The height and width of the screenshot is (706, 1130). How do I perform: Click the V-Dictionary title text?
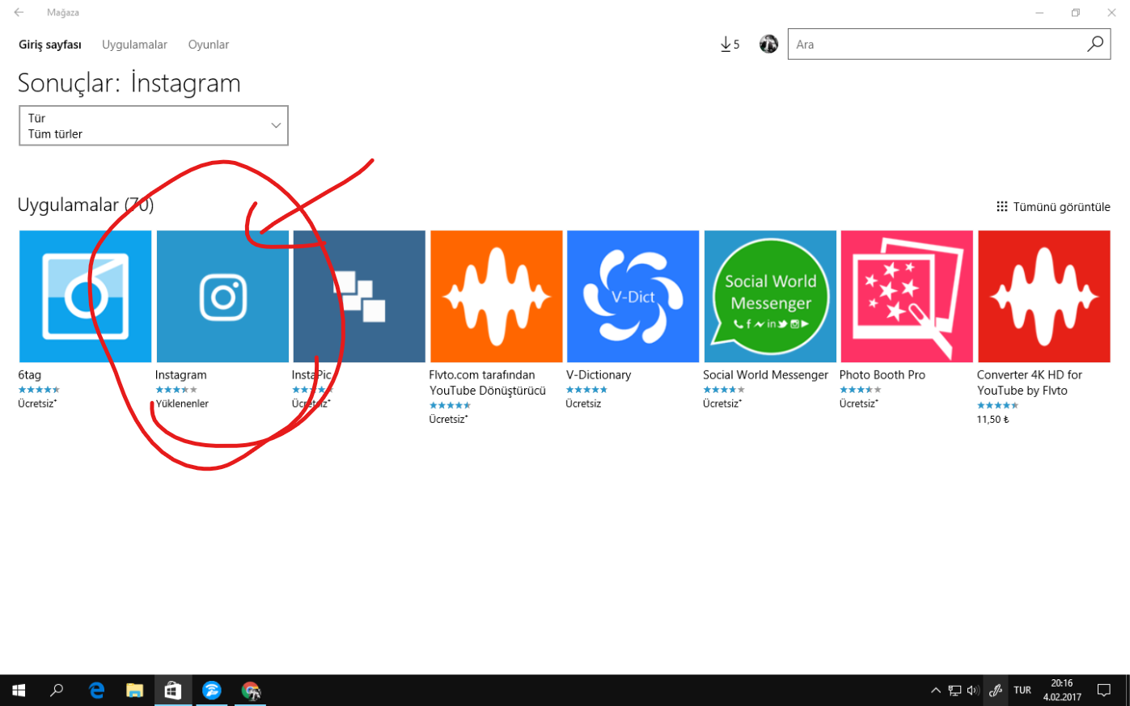(x=599, y=374)
